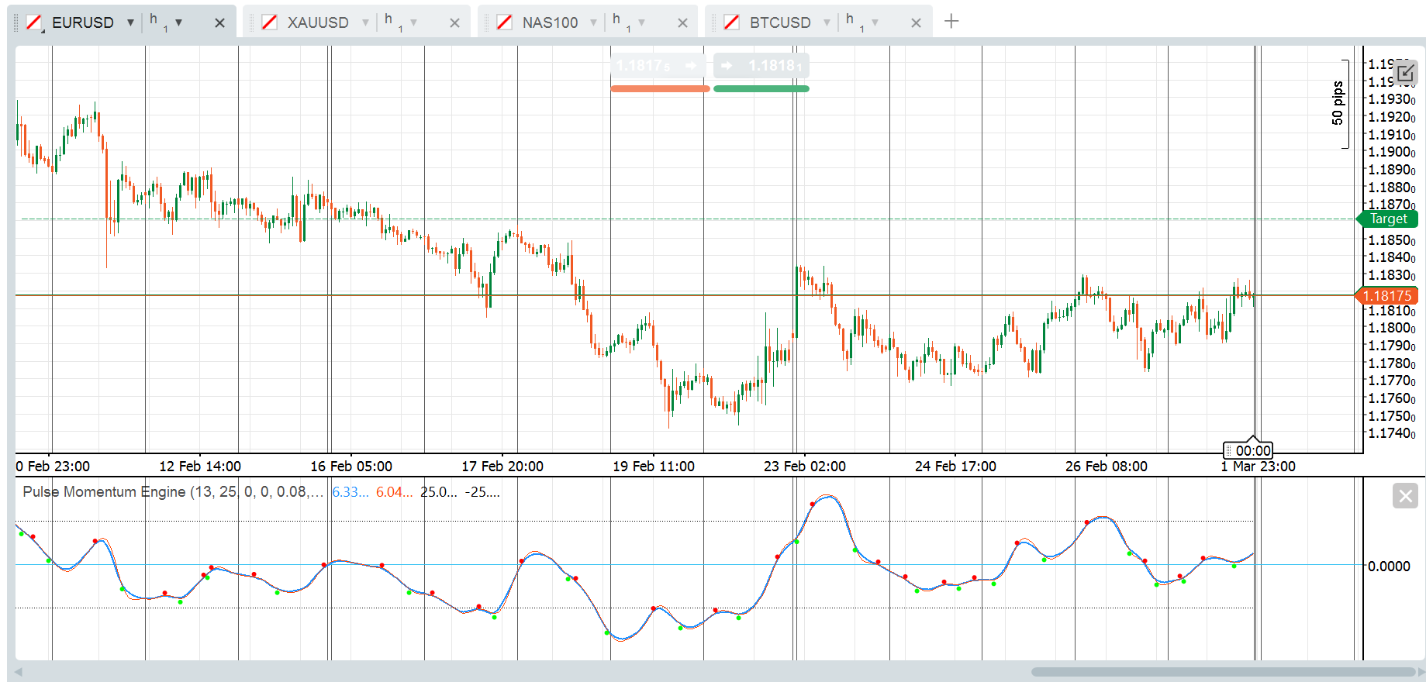Close the NAS100 chart tab
This screenshot has width=1426, height=682.
coord(682,23)
